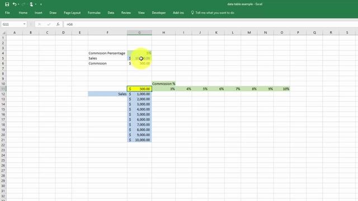Select column O header
The image size is (358, 201).
click(282, 32)
